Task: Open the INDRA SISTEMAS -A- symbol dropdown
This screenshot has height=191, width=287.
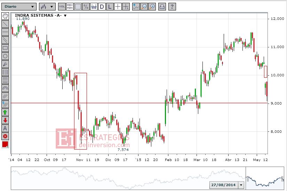Action: [41, 15]
